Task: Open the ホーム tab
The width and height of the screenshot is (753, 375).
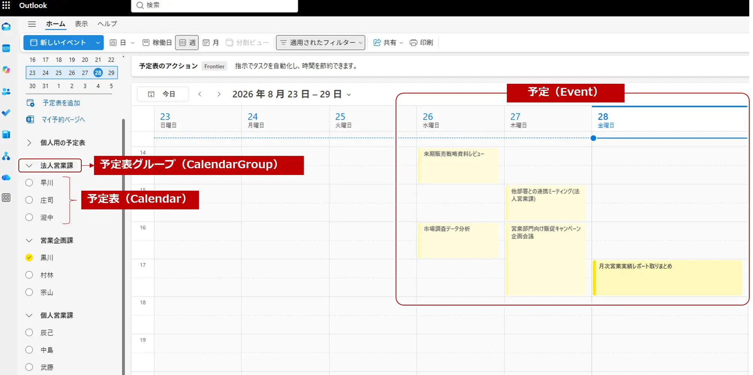Action: coord(56,24)
